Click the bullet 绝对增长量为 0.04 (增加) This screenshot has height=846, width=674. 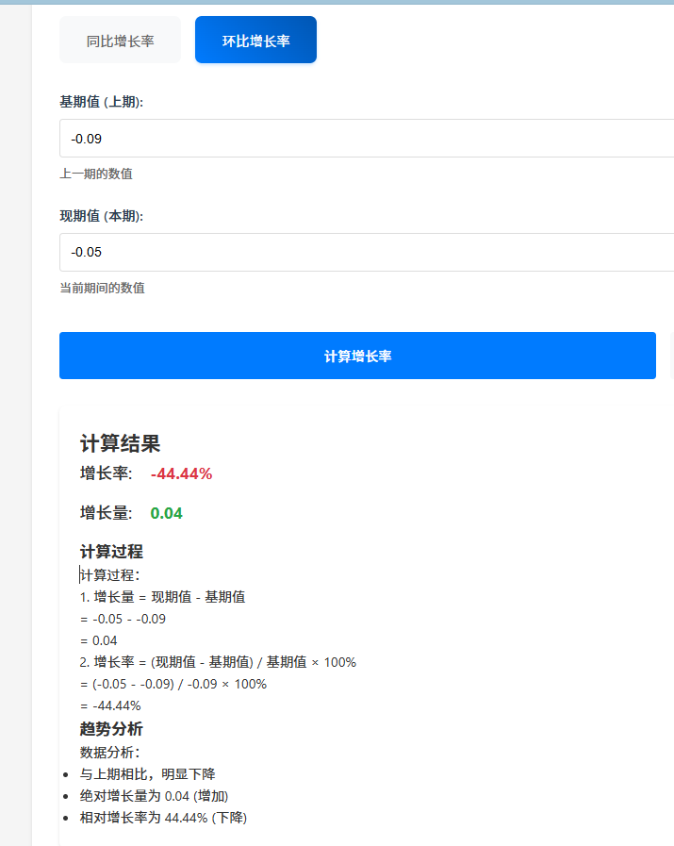coord(155,796)
